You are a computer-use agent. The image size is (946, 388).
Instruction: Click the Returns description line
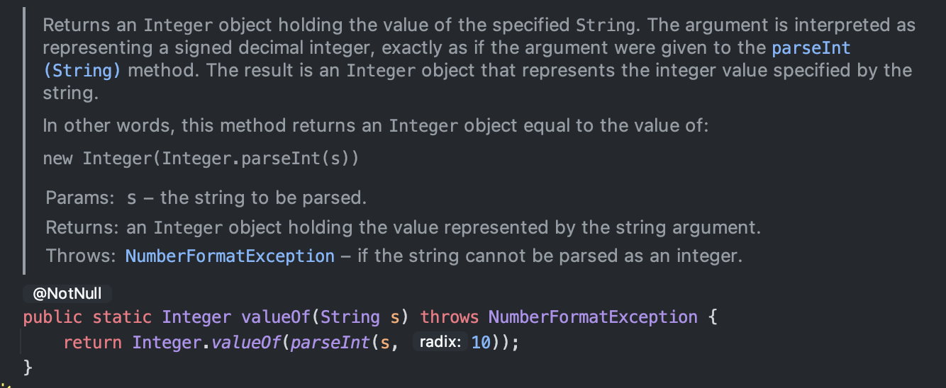pyautogui.click(x=403, y=227)
